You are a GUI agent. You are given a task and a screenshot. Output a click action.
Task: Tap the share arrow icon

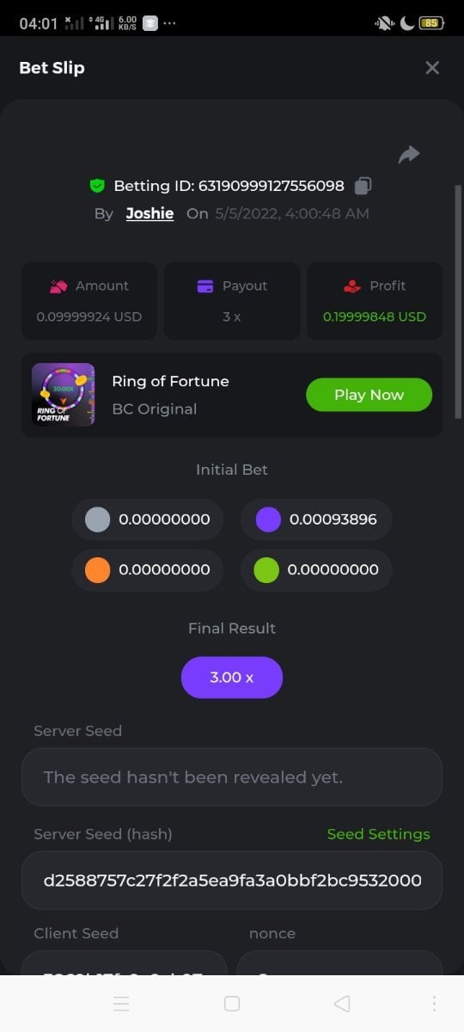[x=409, y=154]
